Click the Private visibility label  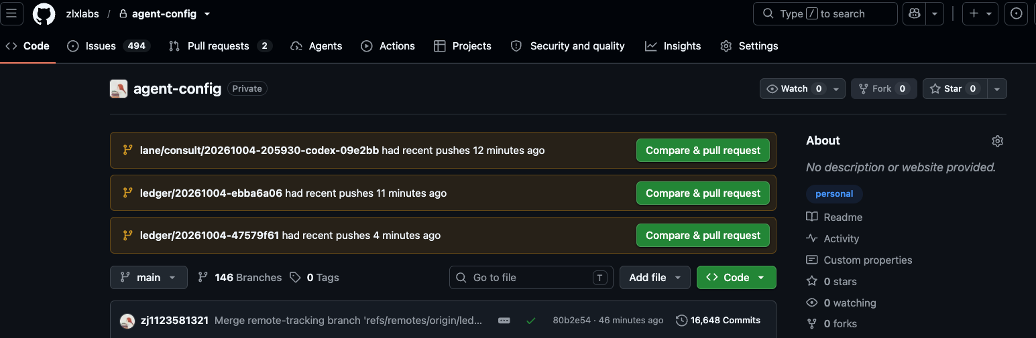pos(247,89)
